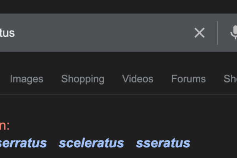The height and width of the screenshot is (158, 237).
Task: Clear the search query with the X icon
Action: click(199, 33)
